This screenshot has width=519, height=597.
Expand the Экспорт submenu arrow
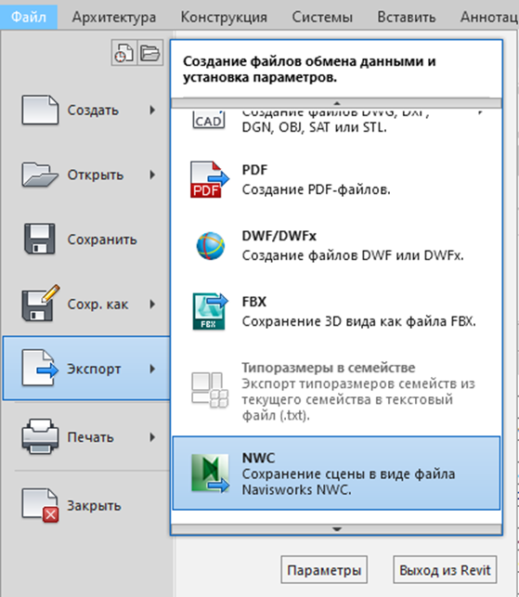pos(152,369)
